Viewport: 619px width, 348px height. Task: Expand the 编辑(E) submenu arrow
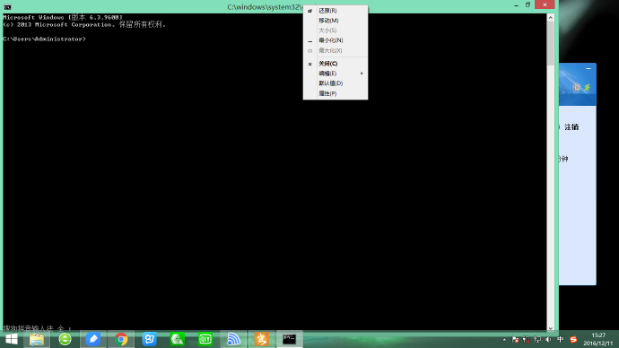(362, 74)
